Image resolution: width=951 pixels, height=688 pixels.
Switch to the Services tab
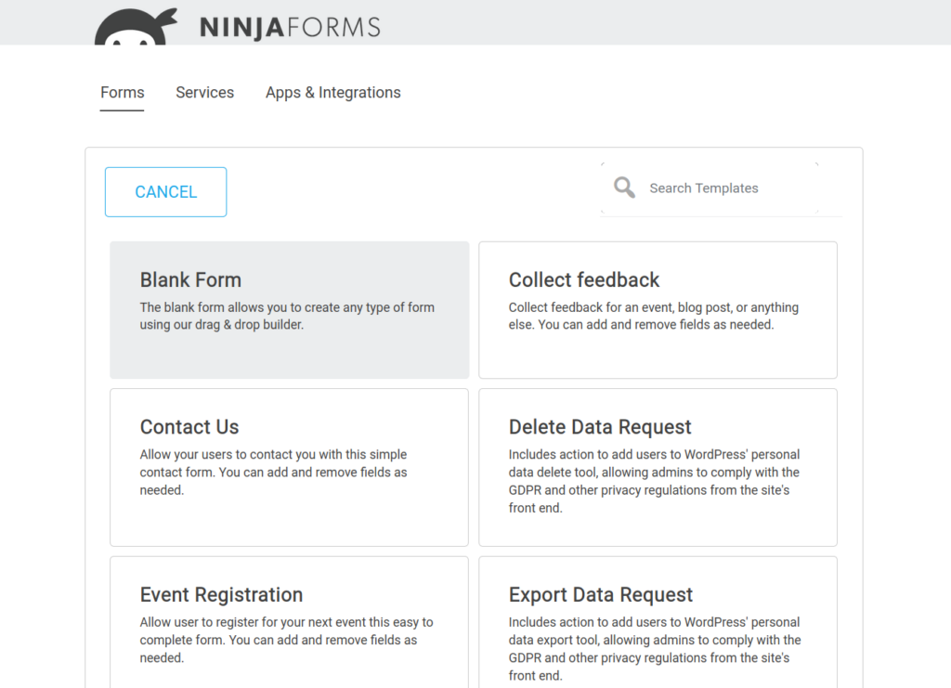click(x=205, y=93)
